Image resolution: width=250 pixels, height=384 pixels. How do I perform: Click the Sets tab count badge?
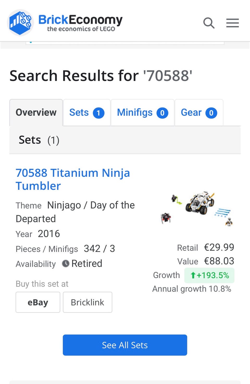pyautogui.click(x=98, y=113)
